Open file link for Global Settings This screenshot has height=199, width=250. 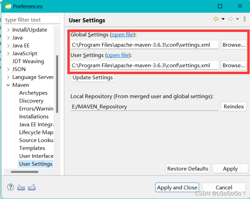[x=122, y=35]
